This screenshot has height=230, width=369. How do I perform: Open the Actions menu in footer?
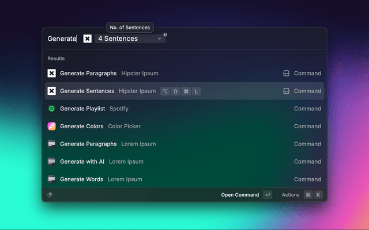click(x=291, y=195)
